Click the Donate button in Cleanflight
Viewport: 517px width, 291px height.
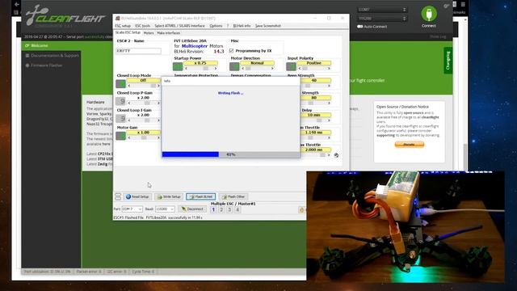click(410, 144)
